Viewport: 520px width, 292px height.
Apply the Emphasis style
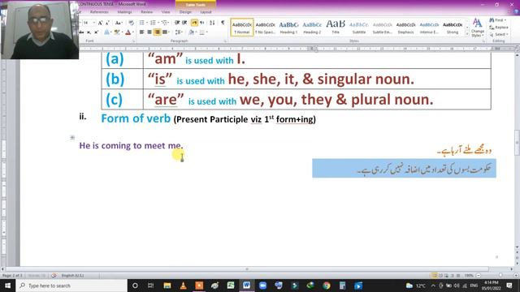(405, 28)
